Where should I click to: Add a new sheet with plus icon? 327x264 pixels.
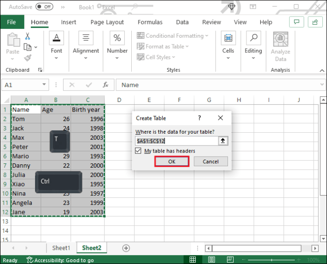[x=126, y=248]
